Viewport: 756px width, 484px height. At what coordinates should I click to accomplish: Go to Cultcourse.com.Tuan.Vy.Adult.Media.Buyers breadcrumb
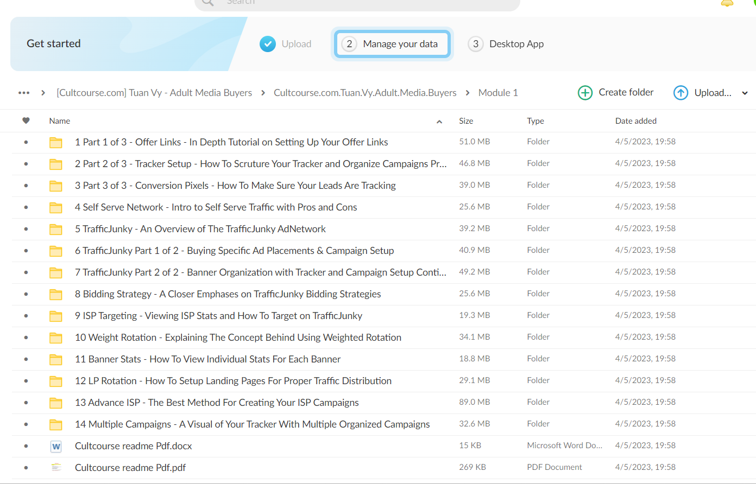[365, 93]
